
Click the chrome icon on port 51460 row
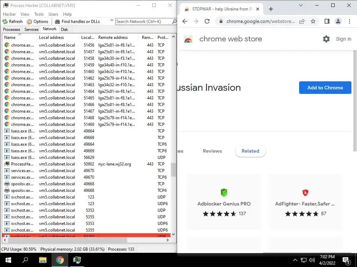pos(7,72)
